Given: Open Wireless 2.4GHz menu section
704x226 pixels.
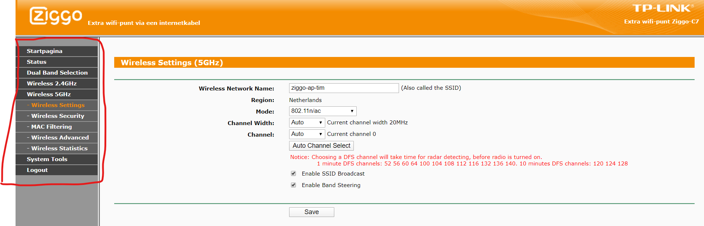Looking at the screenshot, I should tap(52, 84).
